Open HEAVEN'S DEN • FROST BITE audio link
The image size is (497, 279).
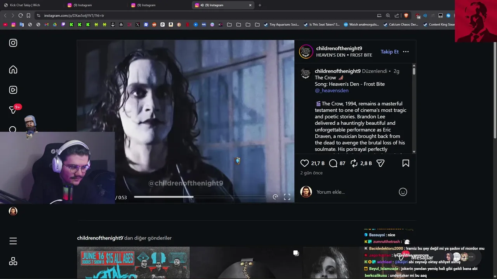coord(344,55)
